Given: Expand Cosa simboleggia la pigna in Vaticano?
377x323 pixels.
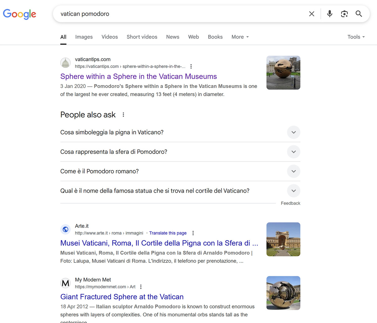Looking at the screenshot, I should pyautogui.click(x=180, y=132).
